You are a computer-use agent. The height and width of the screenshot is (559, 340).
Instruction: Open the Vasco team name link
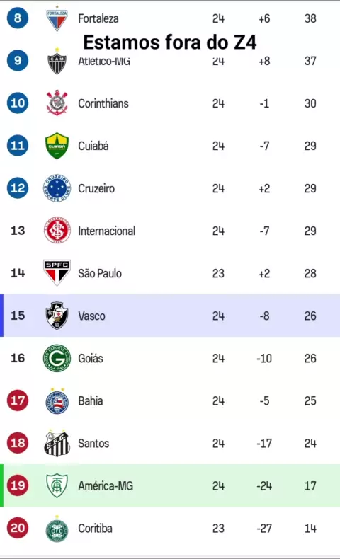pyautogui.click(x=91, y=316)
